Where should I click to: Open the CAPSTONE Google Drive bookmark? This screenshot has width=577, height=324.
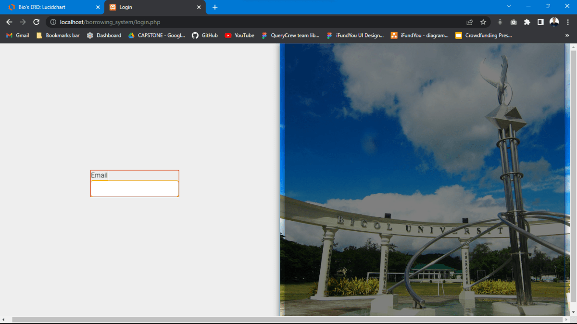point(157,35)
